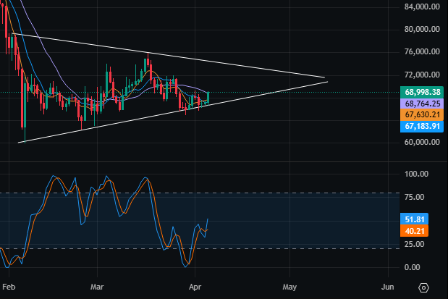Click purple moving average label 68,764.25
448x299 pixels.
pos(422,104)
